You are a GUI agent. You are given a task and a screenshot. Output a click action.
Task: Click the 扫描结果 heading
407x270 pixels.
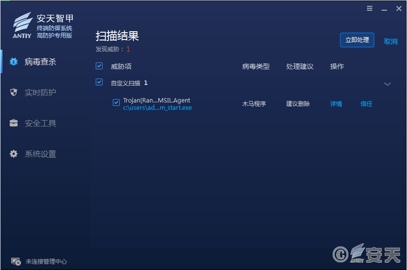tap(117, 36)
